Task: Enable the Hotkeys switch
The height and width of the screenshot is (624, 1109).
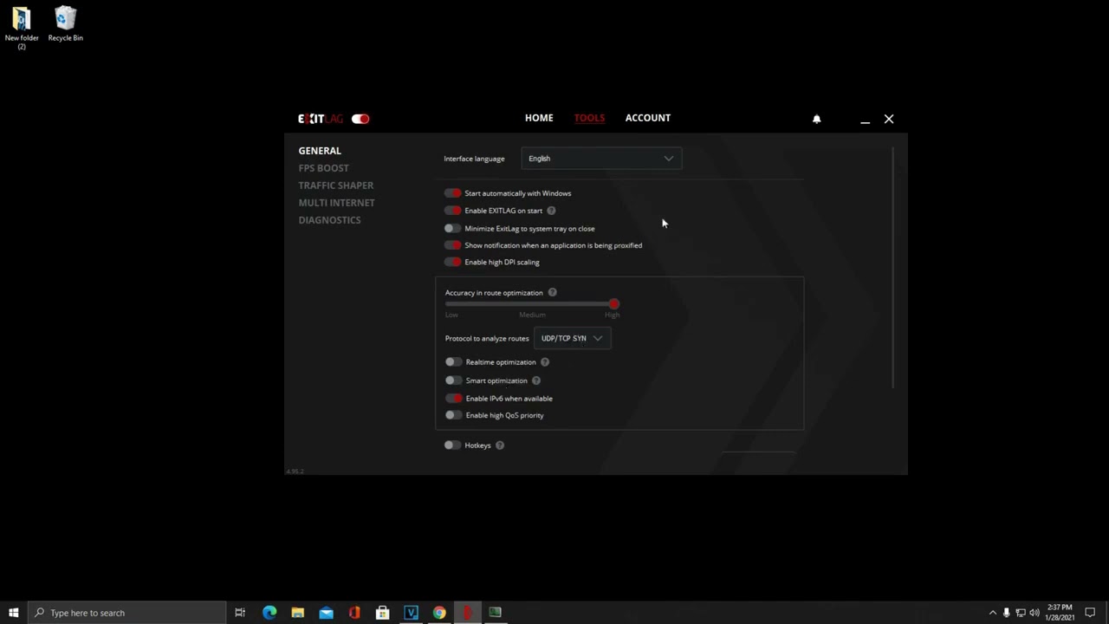Action: pyautogui.click(x=452, y=445)
